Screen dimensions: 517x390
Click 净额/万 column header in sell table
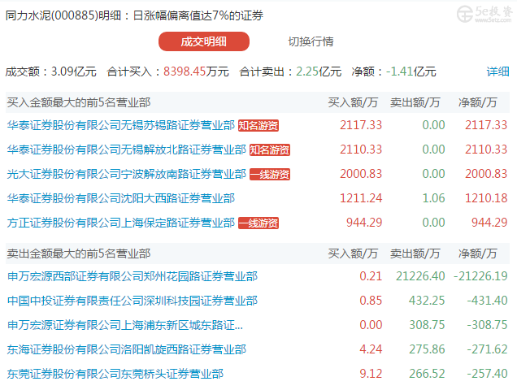point(477,253)
